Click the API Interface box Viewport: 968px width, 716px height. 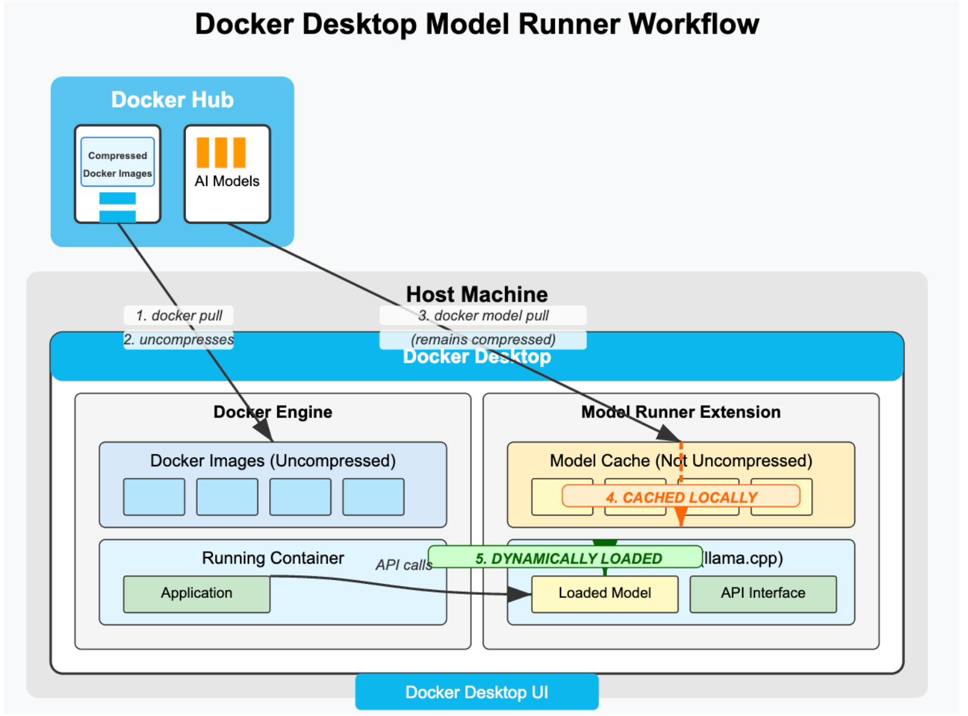point(763,594)
